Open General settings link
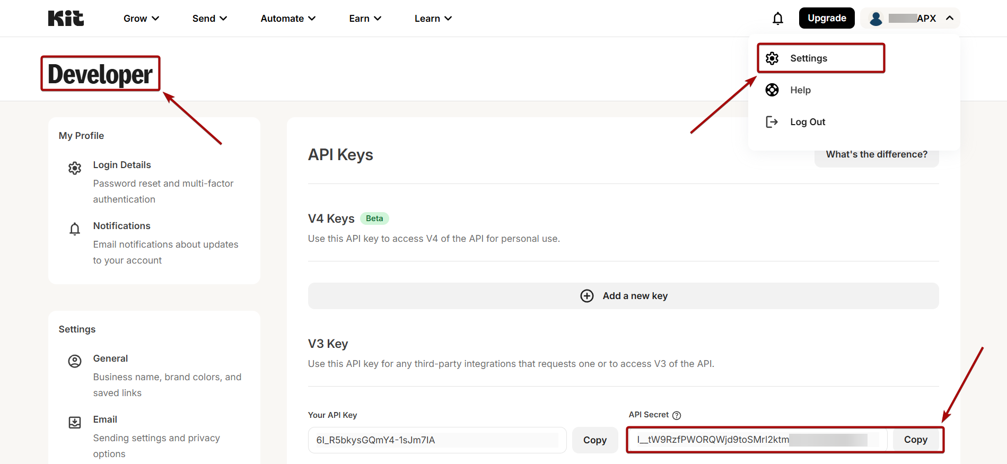 110,358
